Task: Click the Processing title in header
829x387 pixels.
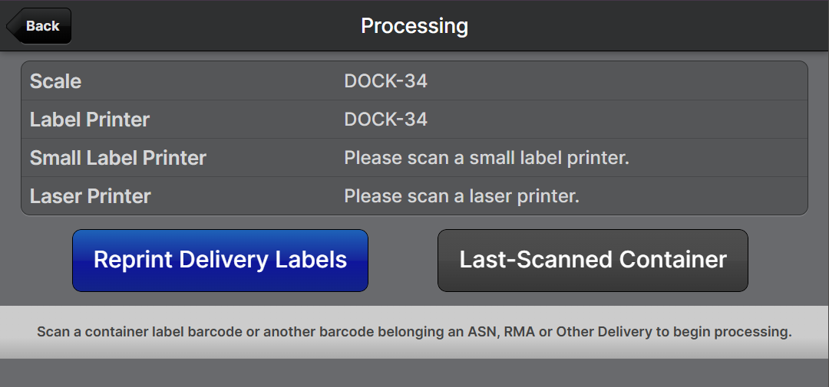Action: pos(414,26)
